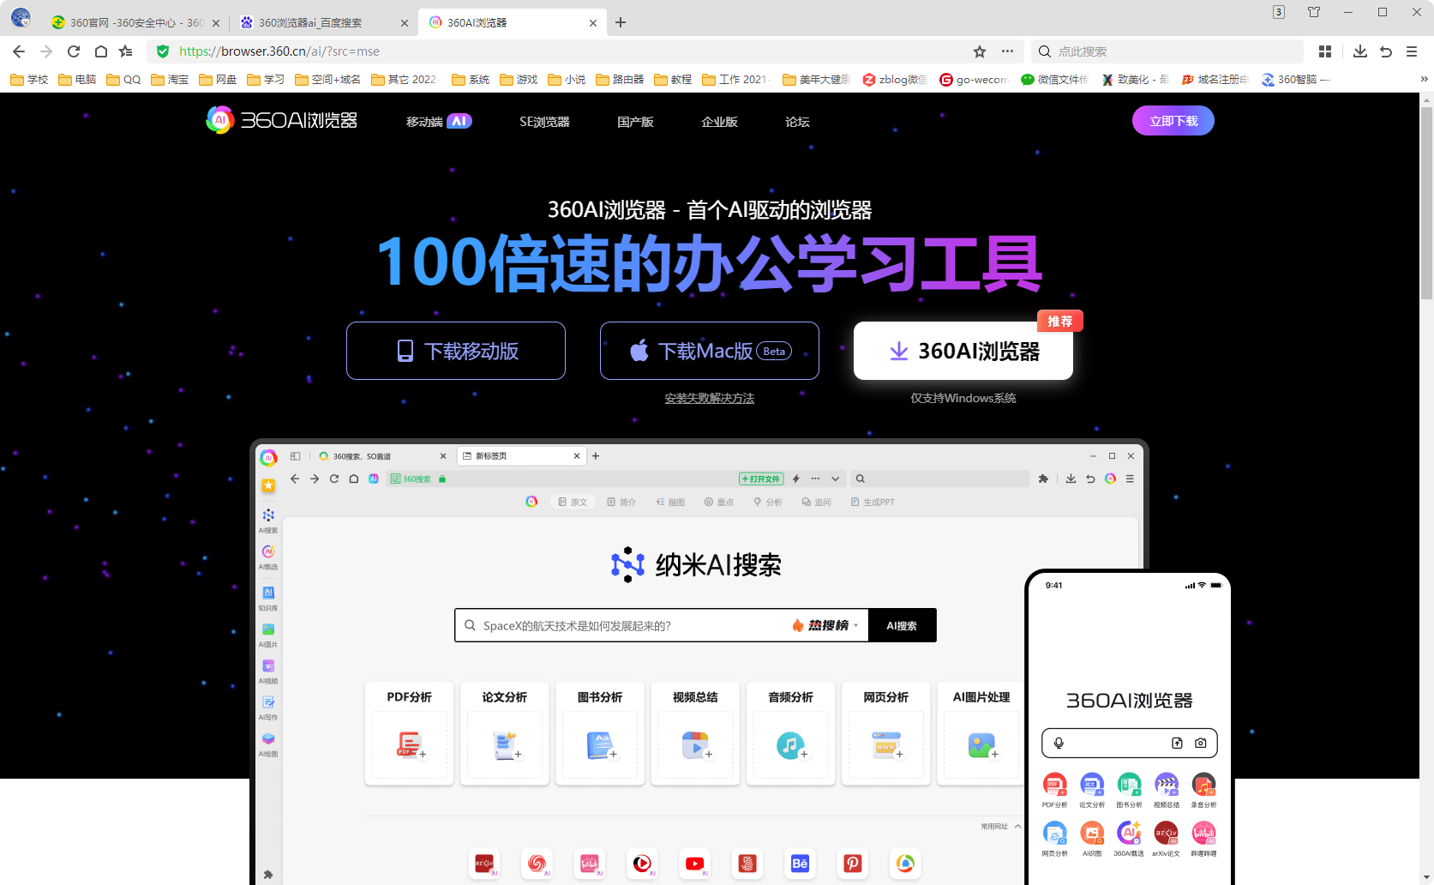Open 企业版 nav item
Image resolution: width=1434 pixels, height=885 pixels.
719,122
